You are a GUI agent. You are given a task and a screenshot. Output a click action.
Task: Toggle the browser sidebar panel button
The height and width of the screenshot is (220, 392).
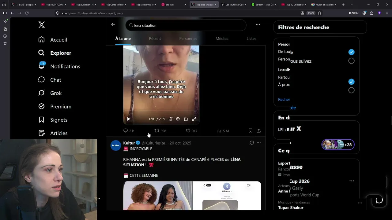coord(5,13)
